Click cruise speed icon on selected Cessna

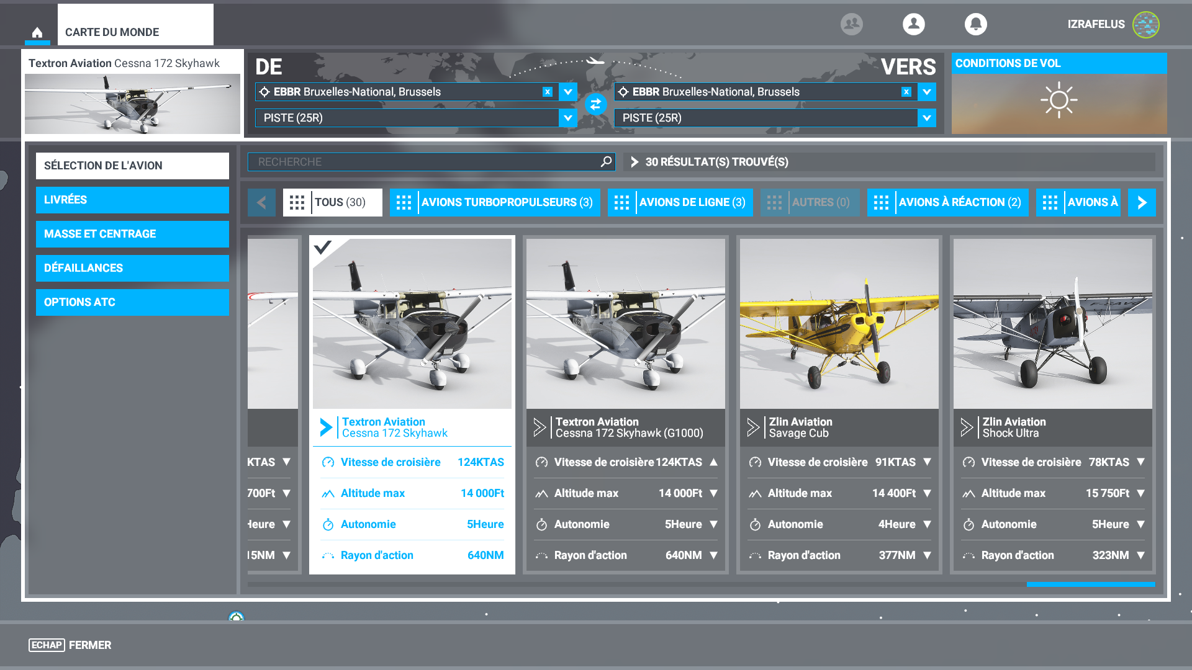(328, 462)
